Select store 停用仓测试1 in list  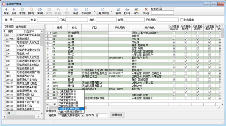[x=23, y=39]
